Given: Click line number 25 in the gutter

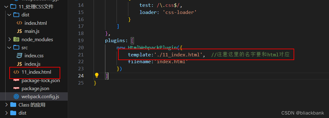Looking at the screenshot, I should click(x=81, y=83).
